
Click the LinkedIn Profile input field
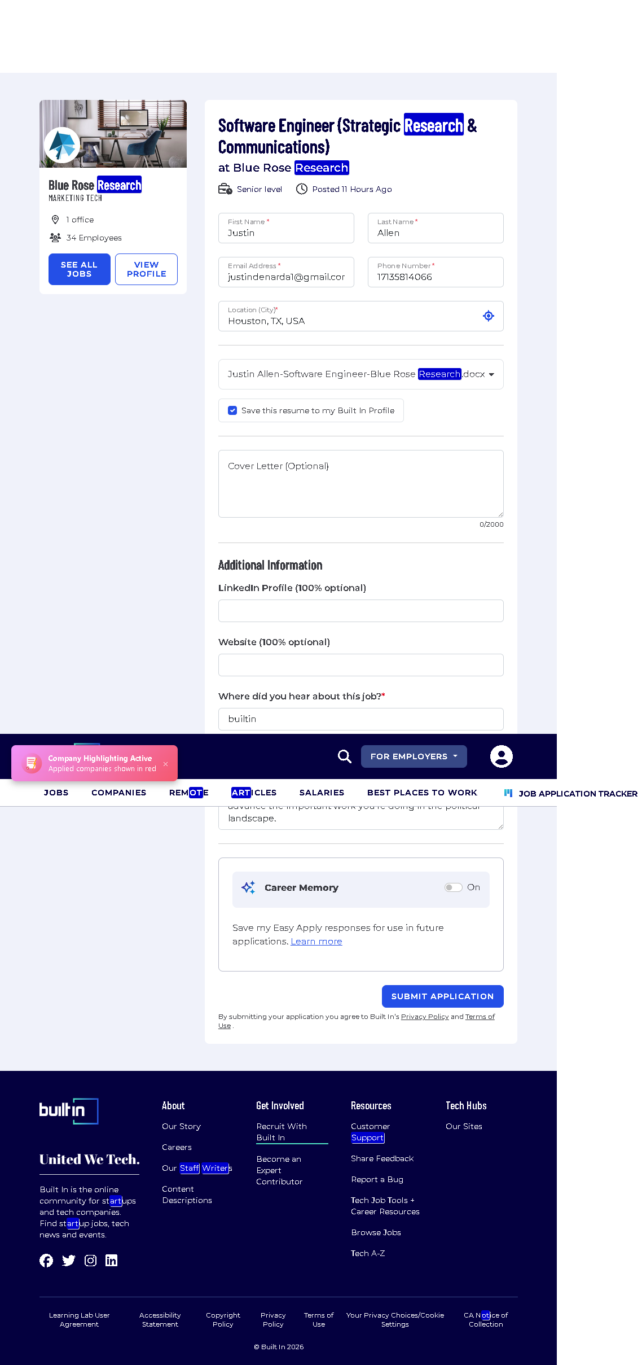pyautogui.click(x=361, y=611)
